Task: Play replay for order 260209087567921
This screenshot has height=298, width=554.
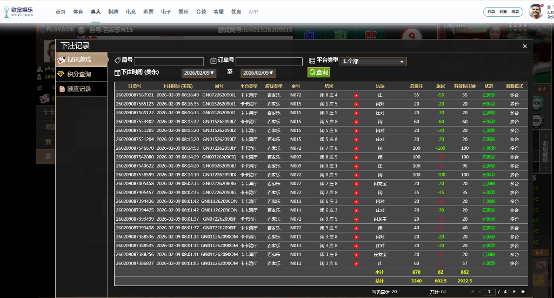Action: [356, 95]
